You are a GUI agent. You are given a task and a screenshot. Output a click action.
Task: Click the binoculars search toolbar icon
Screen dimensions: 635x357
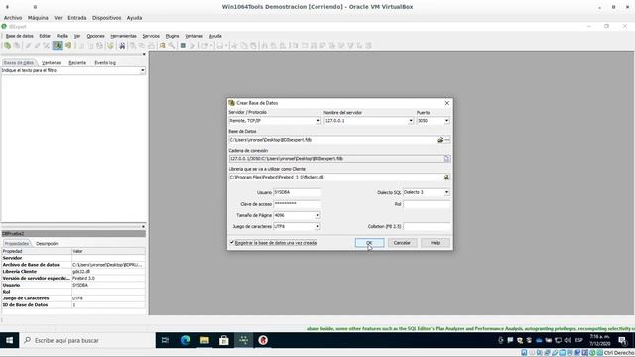pos(122,46)
